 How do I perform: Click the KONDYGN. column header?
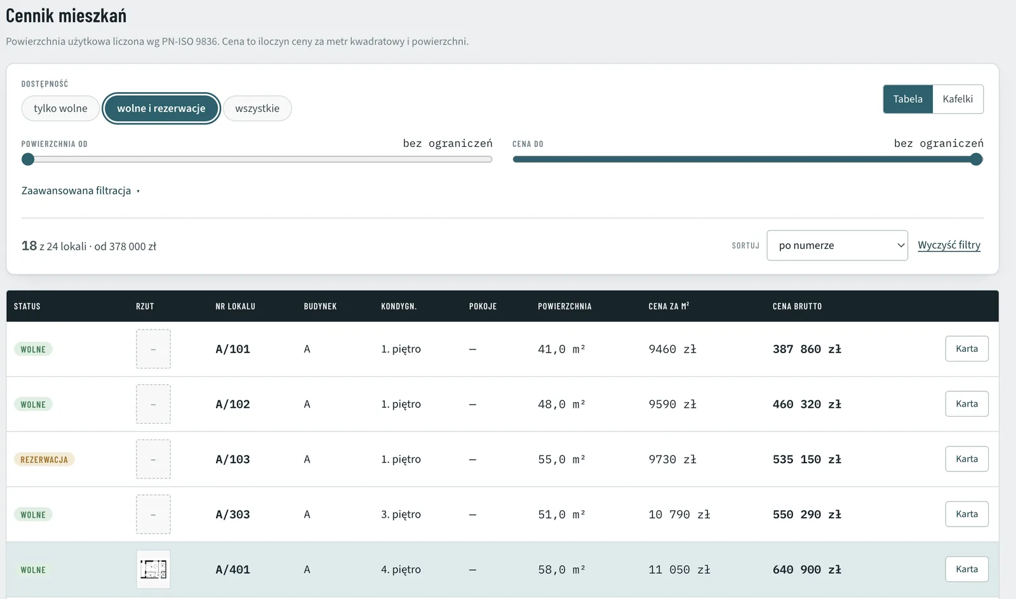399,306
